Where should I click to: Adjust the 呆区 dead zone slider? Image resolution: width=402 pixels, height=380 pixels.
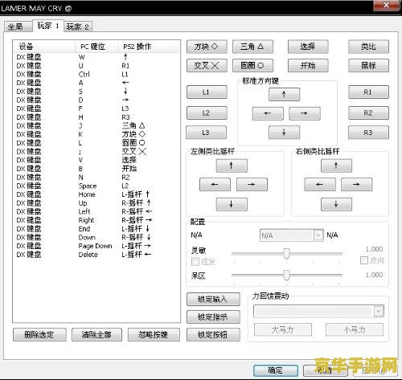point(286,275)
